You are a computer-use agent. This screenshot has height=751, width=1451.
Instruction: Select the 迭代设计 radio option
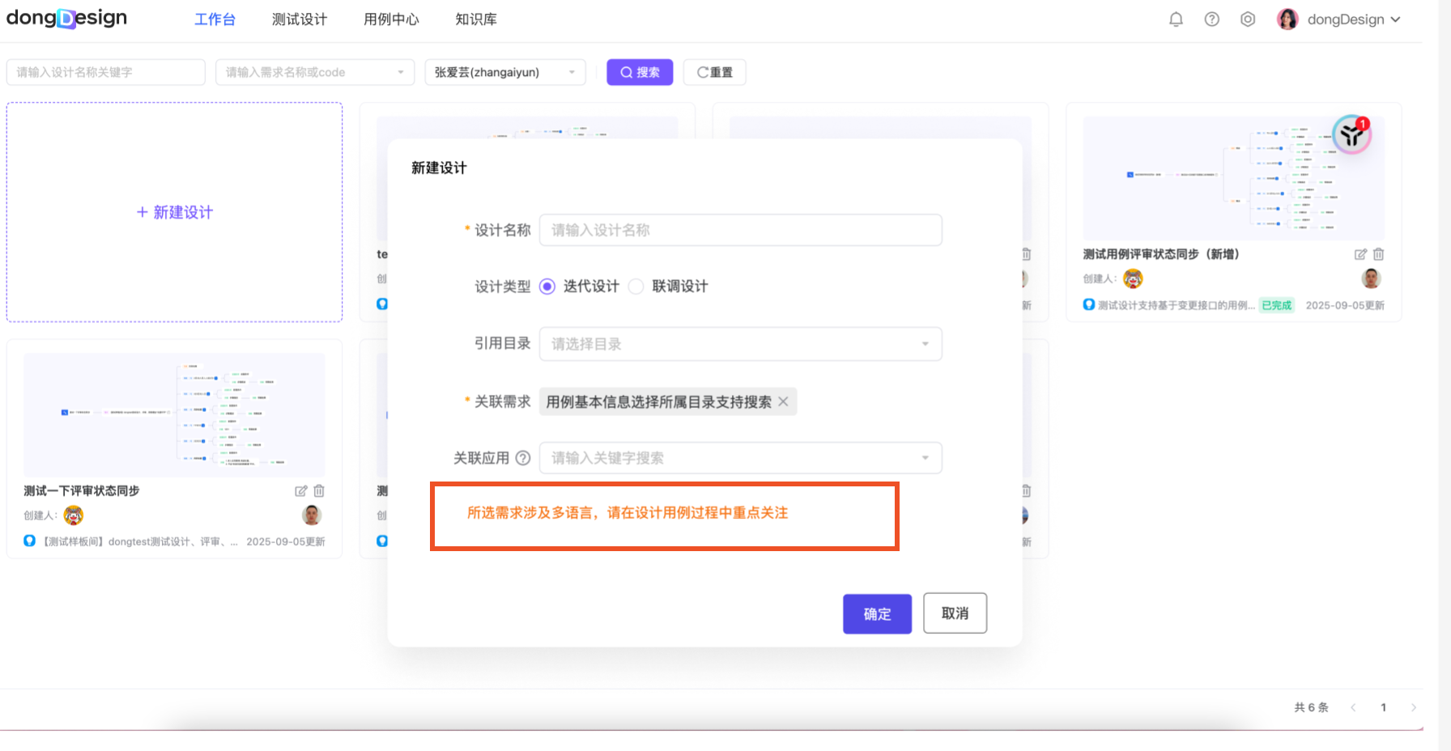pos(547,286)
